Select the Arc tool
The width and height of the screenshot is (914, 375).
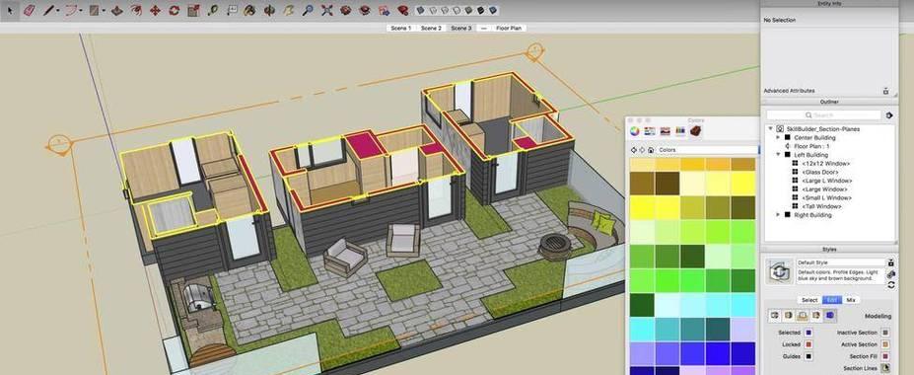click(x=71, y=11)
